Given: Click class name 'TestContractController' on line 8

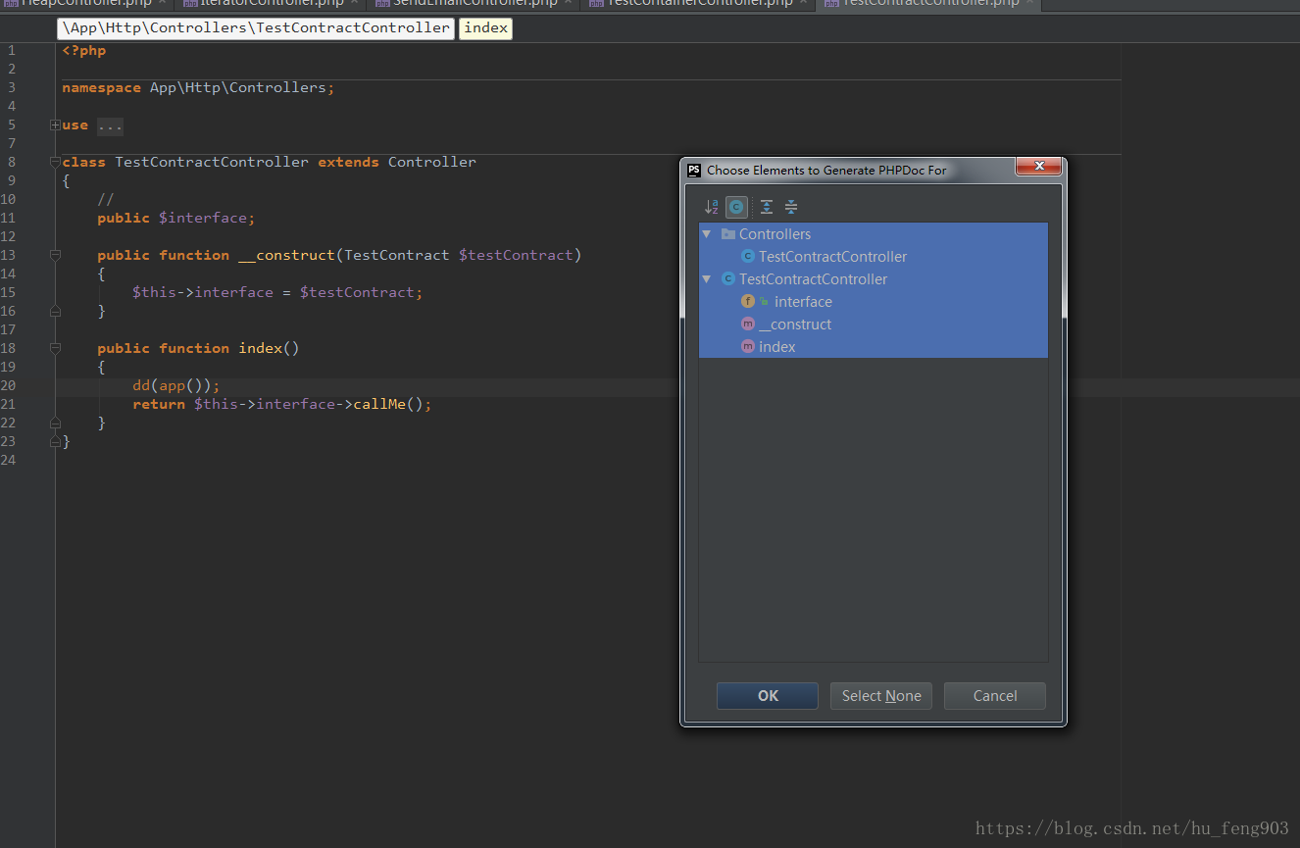Looking at the screenshot, I should (212, 162).
